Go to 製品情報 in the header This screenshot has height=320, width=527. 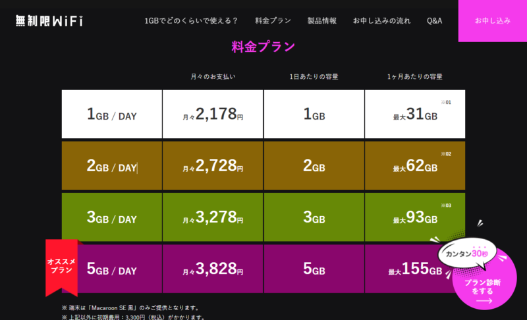pos(321,21)
